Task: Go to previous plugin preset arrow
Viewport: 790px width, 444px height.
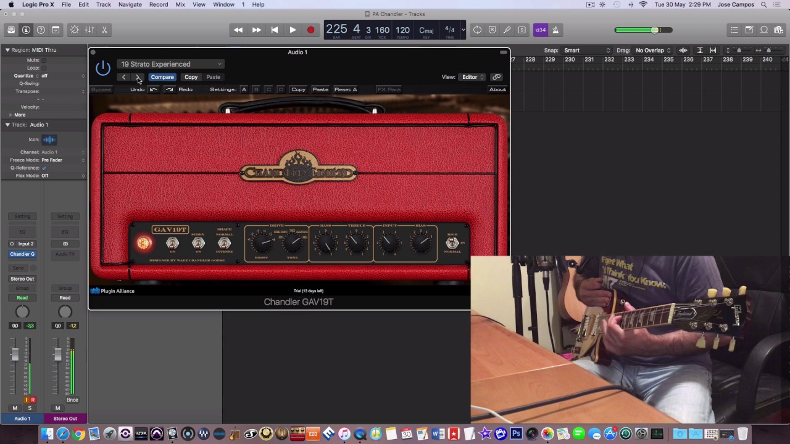Action: [124, 77]
